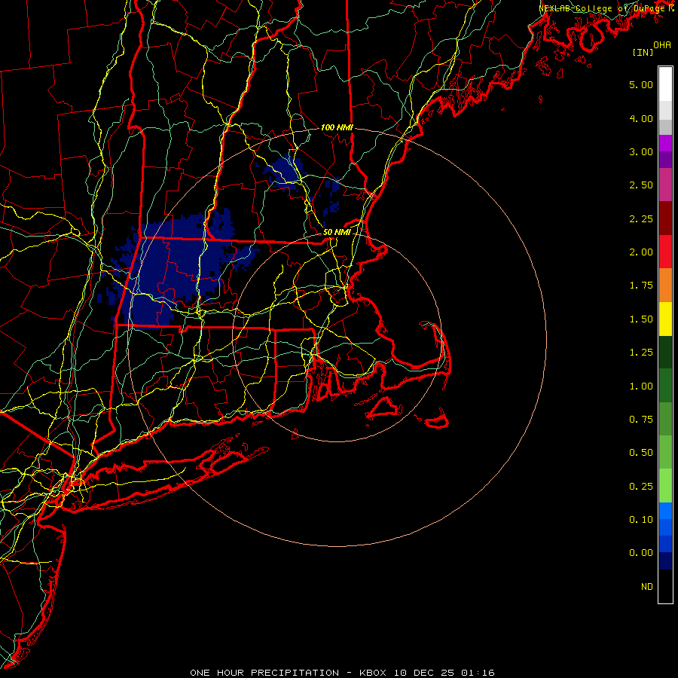Click the '10 DEC 25' date text
The width and height of the screenshot is (678, 678).
[x=423, y=673]
